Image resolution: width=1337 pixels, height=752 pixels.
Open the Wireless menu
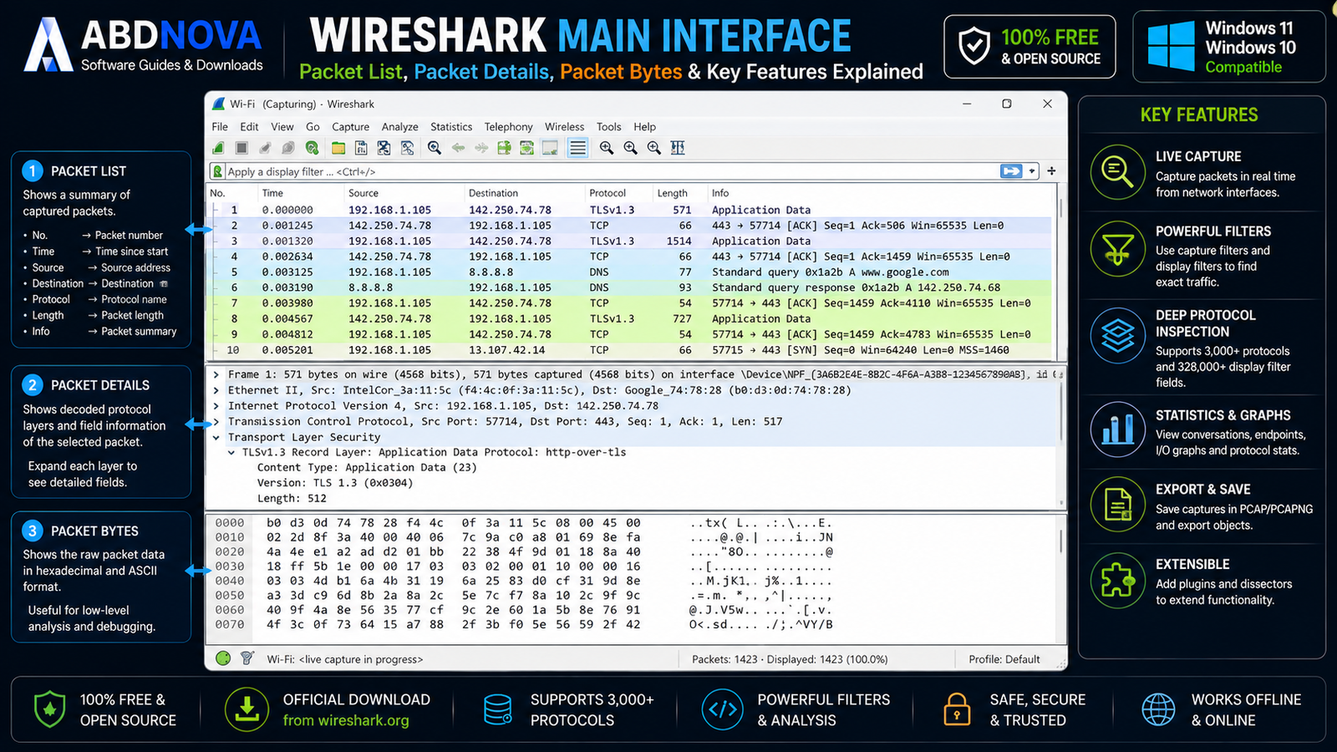[x=565, y=127]
